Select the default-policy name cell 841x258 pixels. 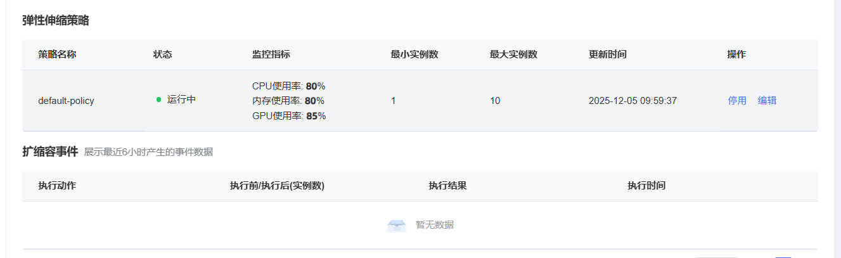coord(66,100)
